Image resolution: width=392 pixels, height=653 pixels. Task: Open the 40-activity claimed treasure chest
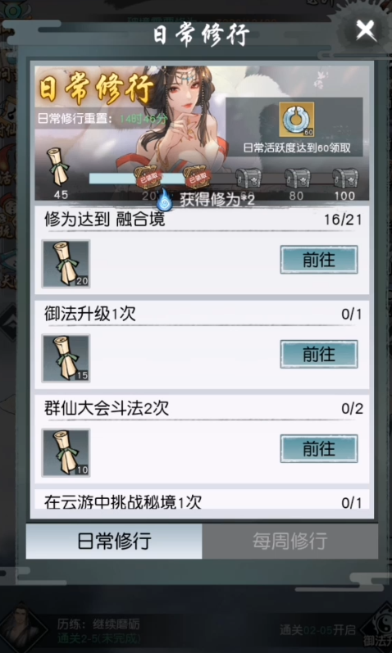coord(198,177)
